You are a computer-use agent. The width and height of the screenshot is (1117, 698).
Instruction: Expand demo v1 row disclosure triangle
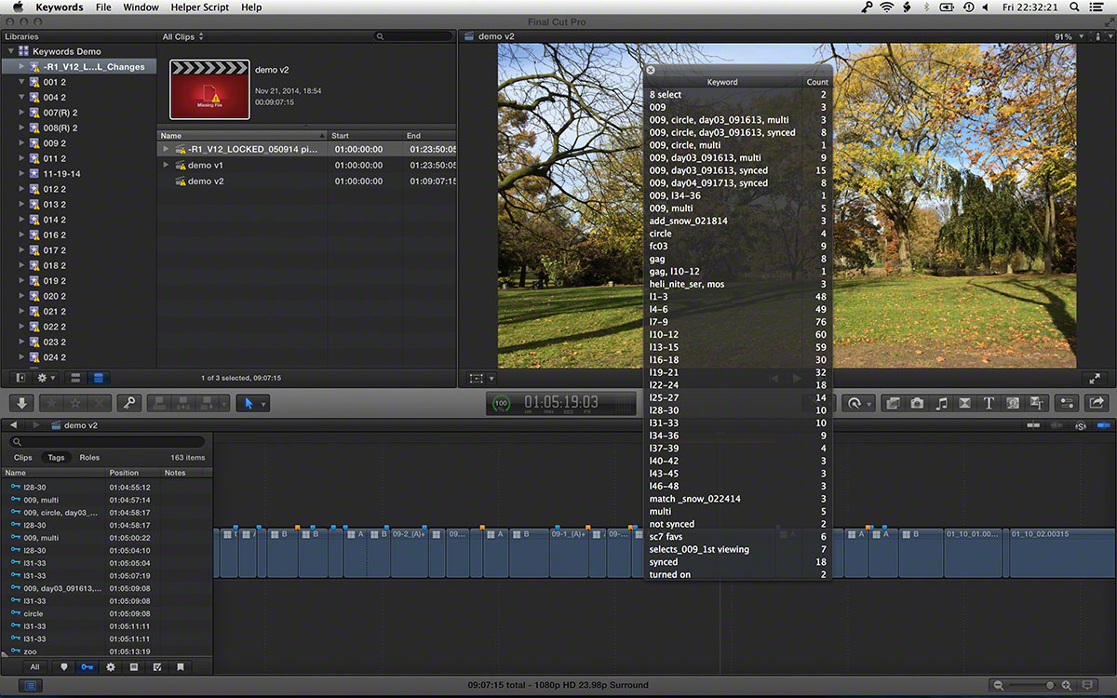(167, 165)
